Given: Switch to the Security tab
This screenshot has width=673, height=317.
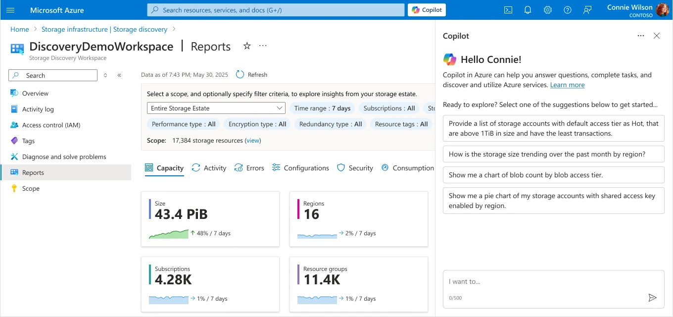Looking at the screenshot, I should tap(354, 167).
